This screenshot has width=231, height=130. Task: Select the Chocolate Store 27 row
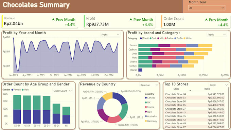[195, 109]
